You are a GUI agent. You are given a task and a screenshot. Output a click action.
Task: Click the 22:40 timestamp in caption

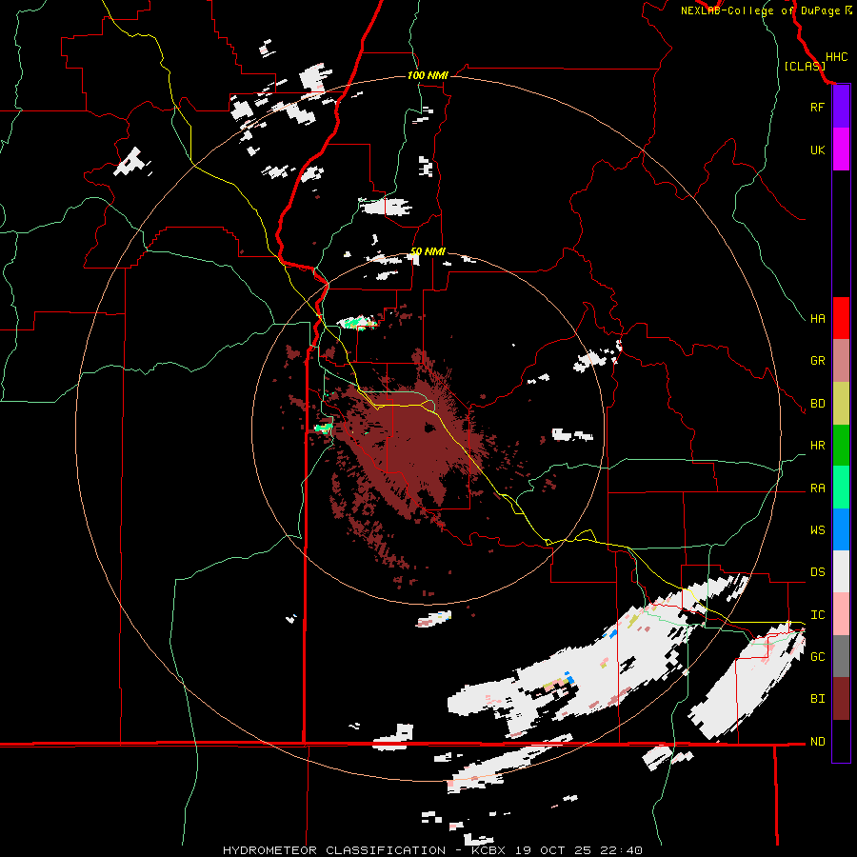point(623,850)
